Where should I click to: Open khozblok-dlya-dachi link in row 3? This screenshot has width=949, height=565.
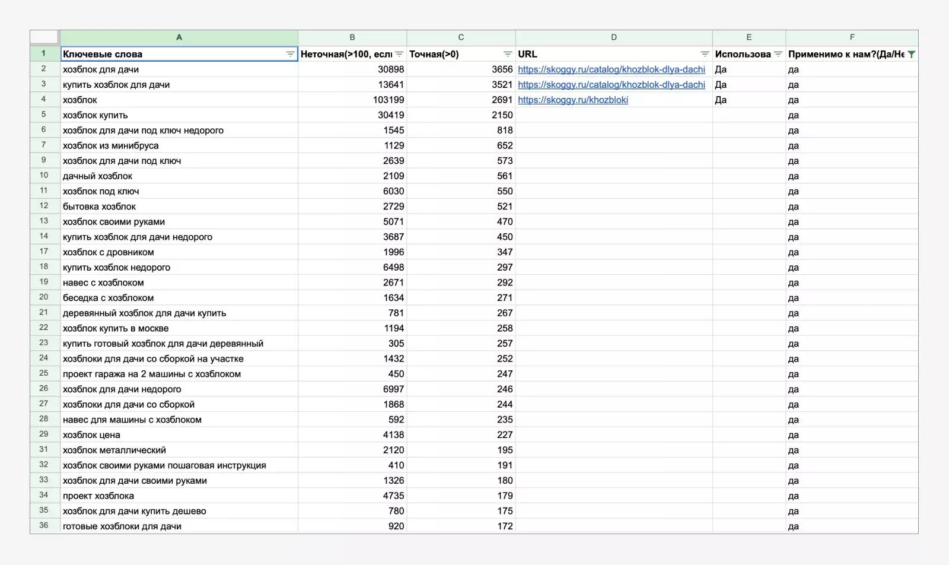click(611, 85)
